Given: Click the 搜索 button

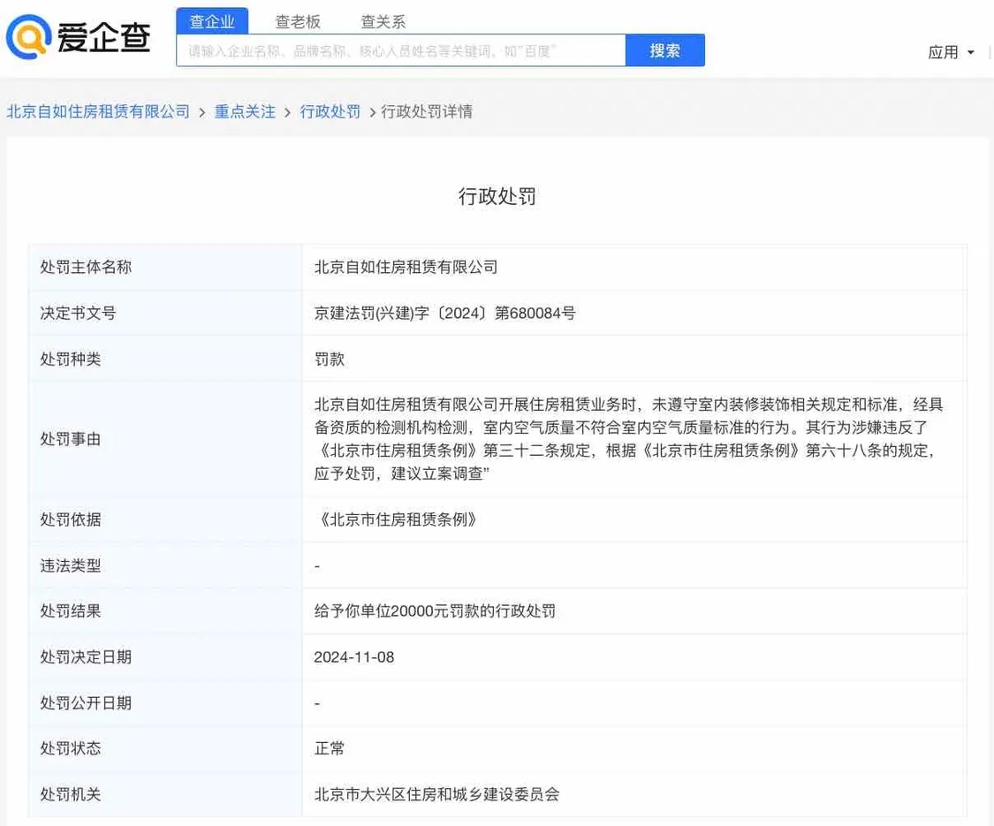Looking at the screenshot, I should click(x=665, y=50).
